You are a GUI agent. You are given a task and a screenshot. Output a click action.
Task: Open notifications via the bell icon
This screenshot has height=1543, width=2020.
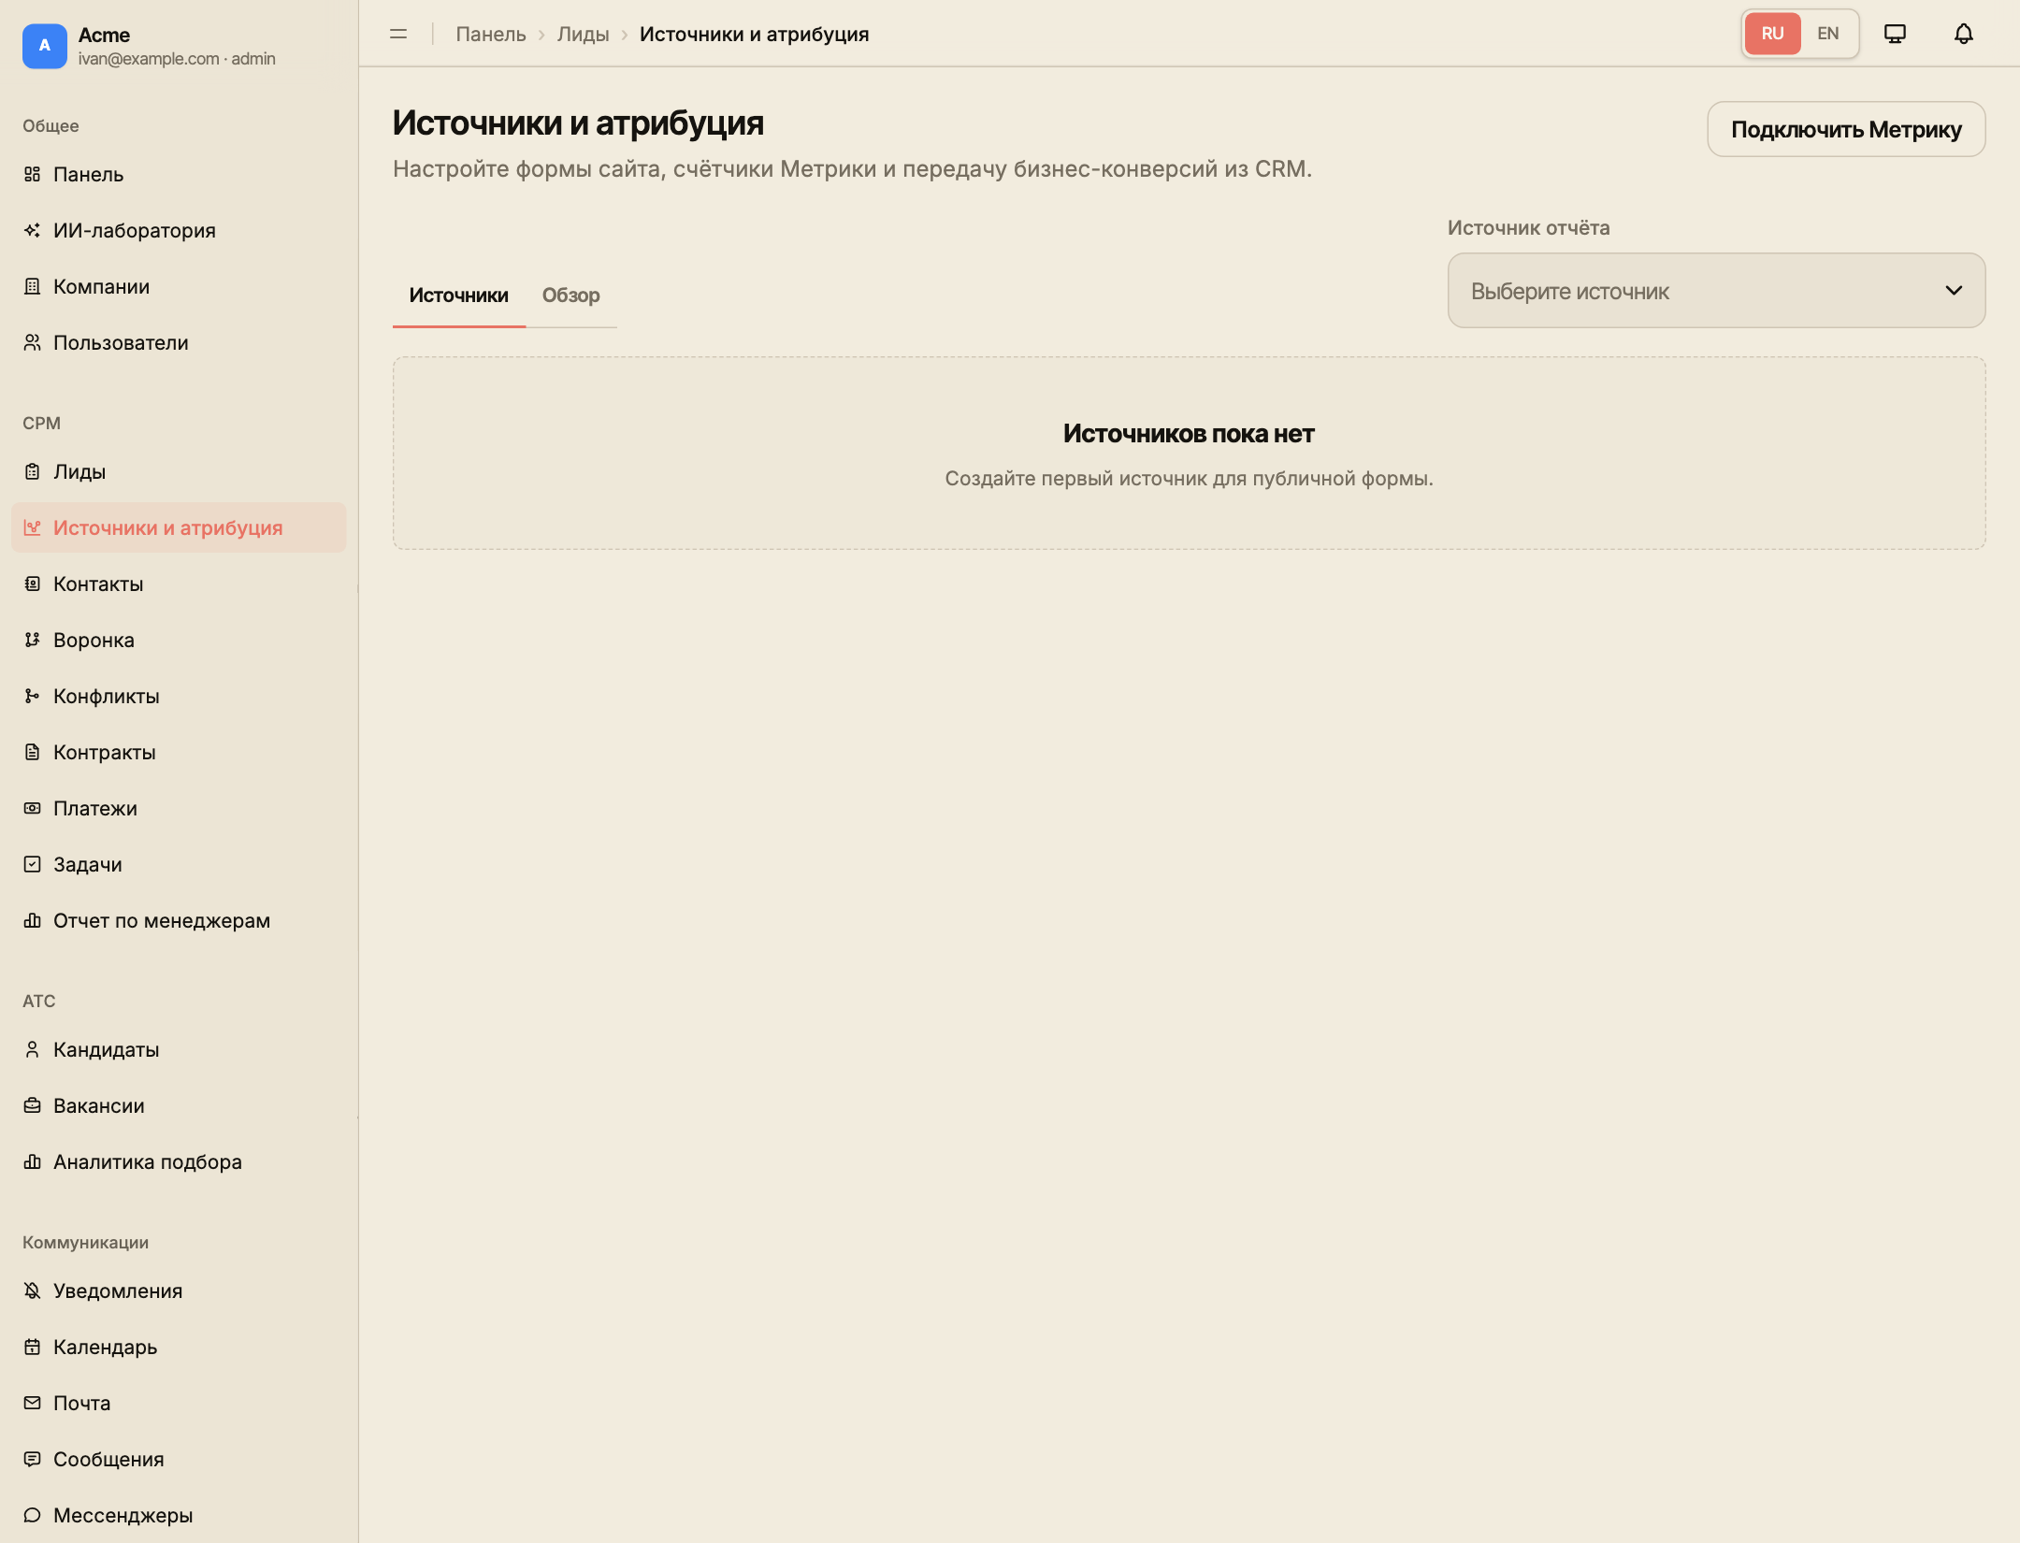pos(1963,34)
